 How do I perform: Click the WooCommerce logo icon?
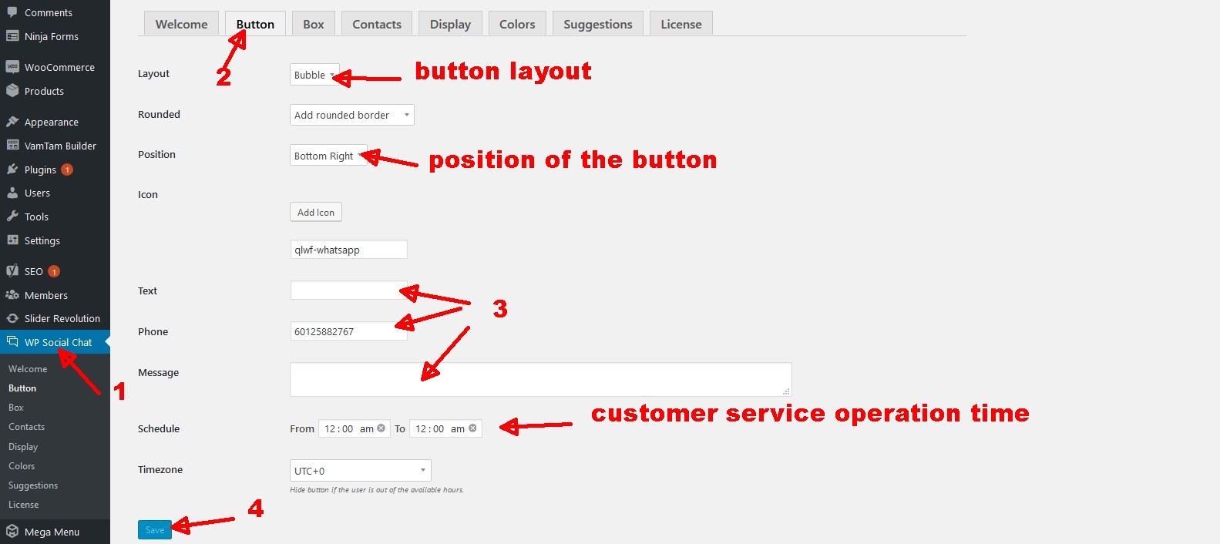[12, 67]
